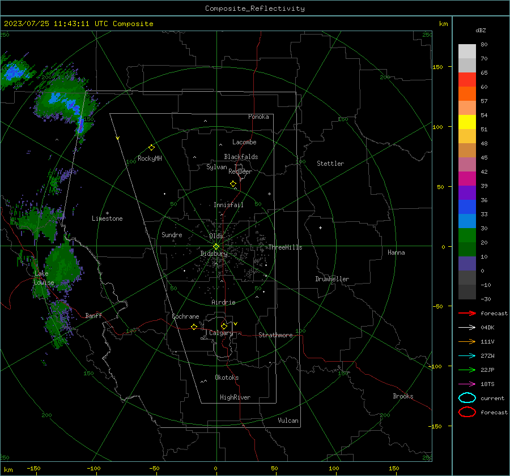Screen dimensions: 510x476
Task: Click the yellow V marker northeast of Calgary
Action: tap(236, 324)
